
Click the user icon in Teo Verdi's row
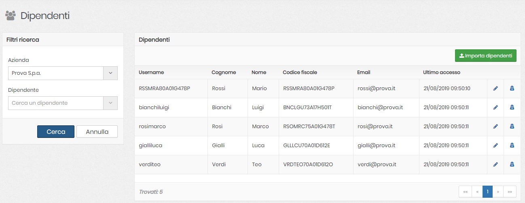click(512, 165)
